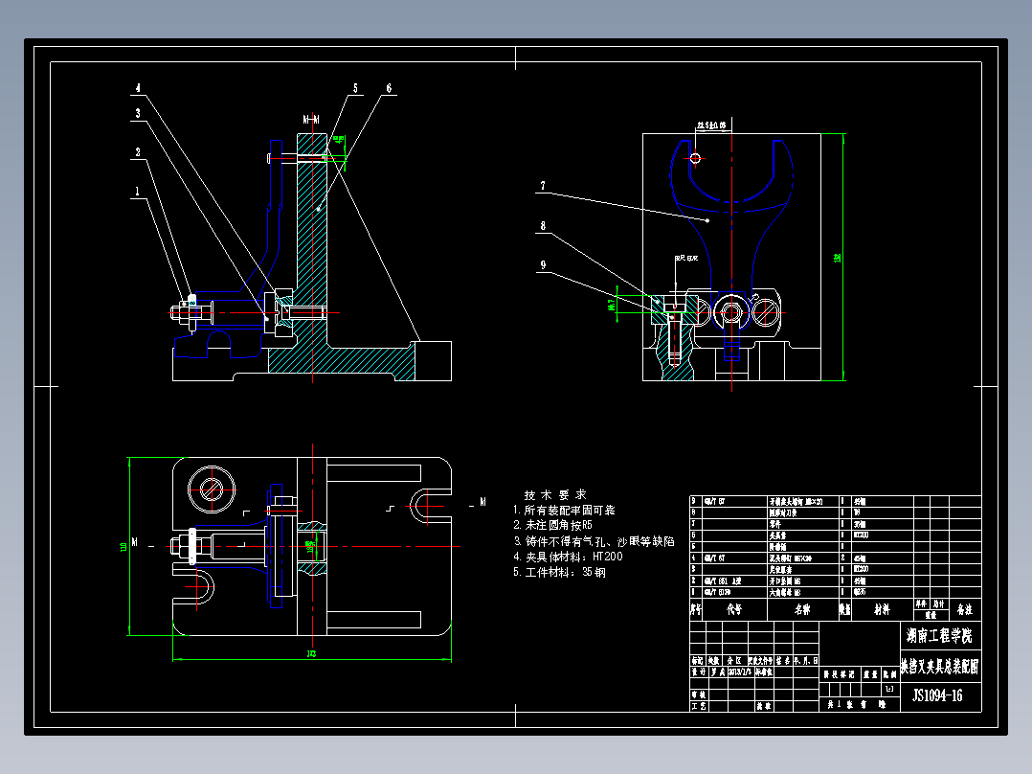Click the M-M section view label

[311, 120]
